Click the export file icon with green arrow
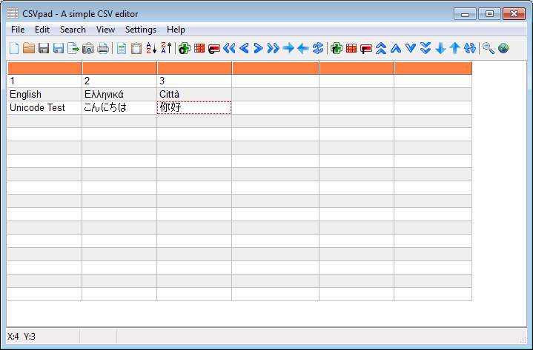 [73, 48]
